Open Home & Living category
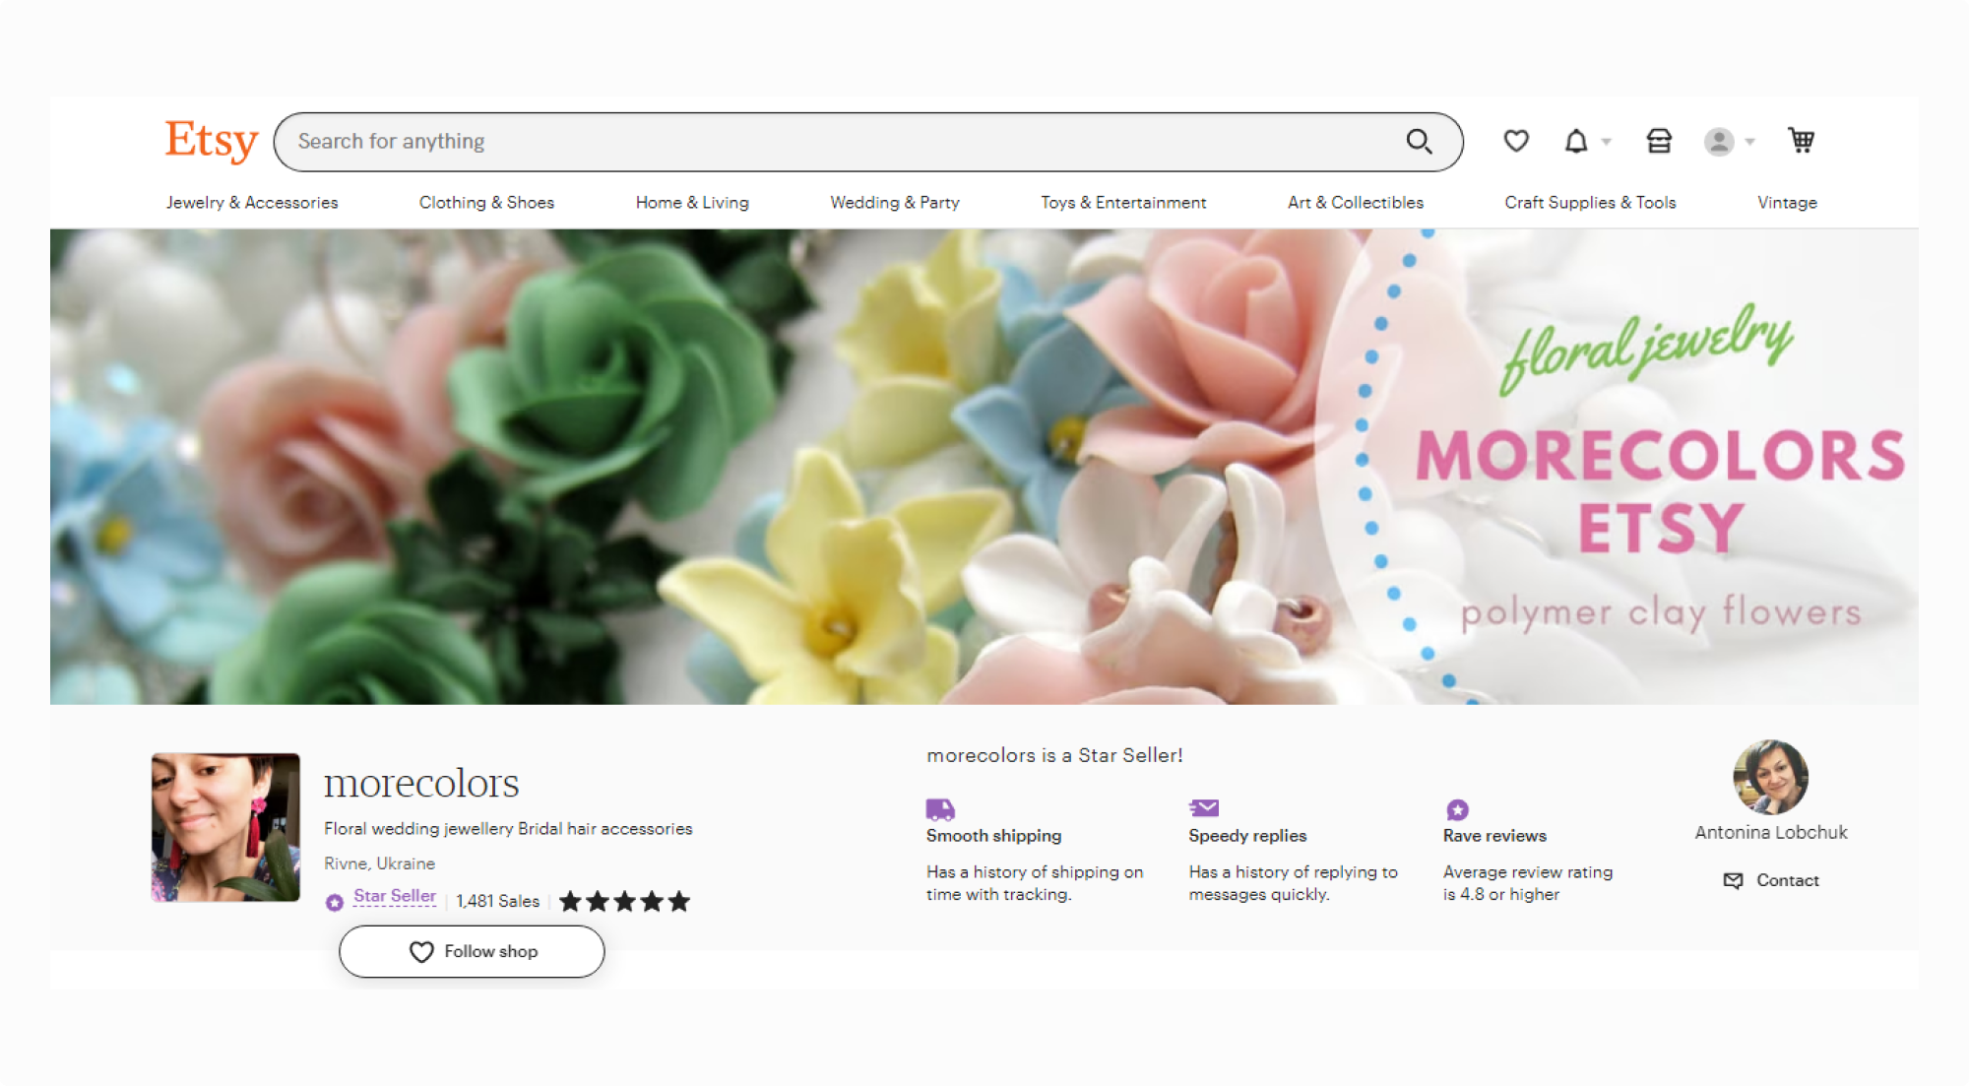 pos(692,202)
